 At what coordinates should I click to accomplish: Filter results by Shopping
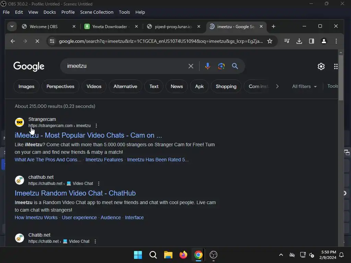(226, 86)
